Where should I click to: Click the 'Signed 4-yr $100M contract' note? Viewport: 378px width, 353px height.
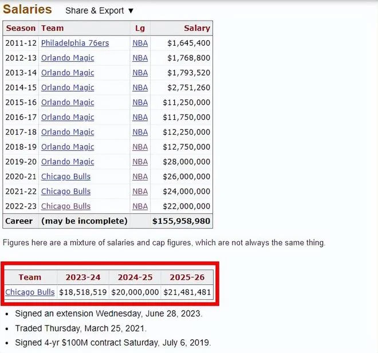pos(113,343)
